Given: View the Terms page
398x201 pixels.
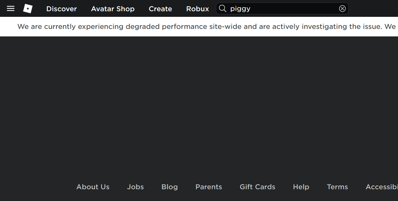Looking at the screenshot, I should tap(337, 187).
